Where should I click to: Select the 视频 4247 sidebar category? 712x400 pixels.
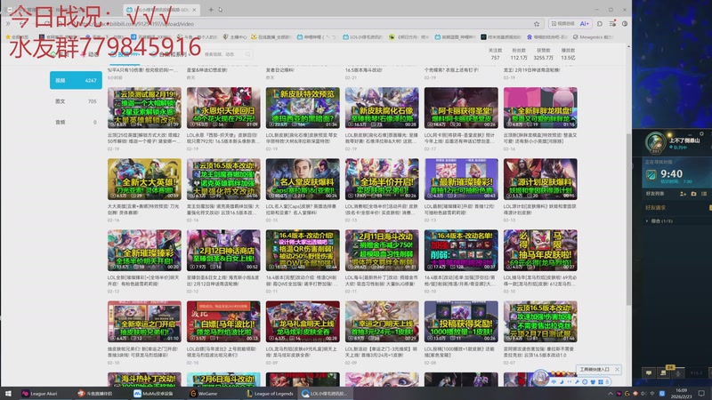pyautogui.click(x=76, y=80)
